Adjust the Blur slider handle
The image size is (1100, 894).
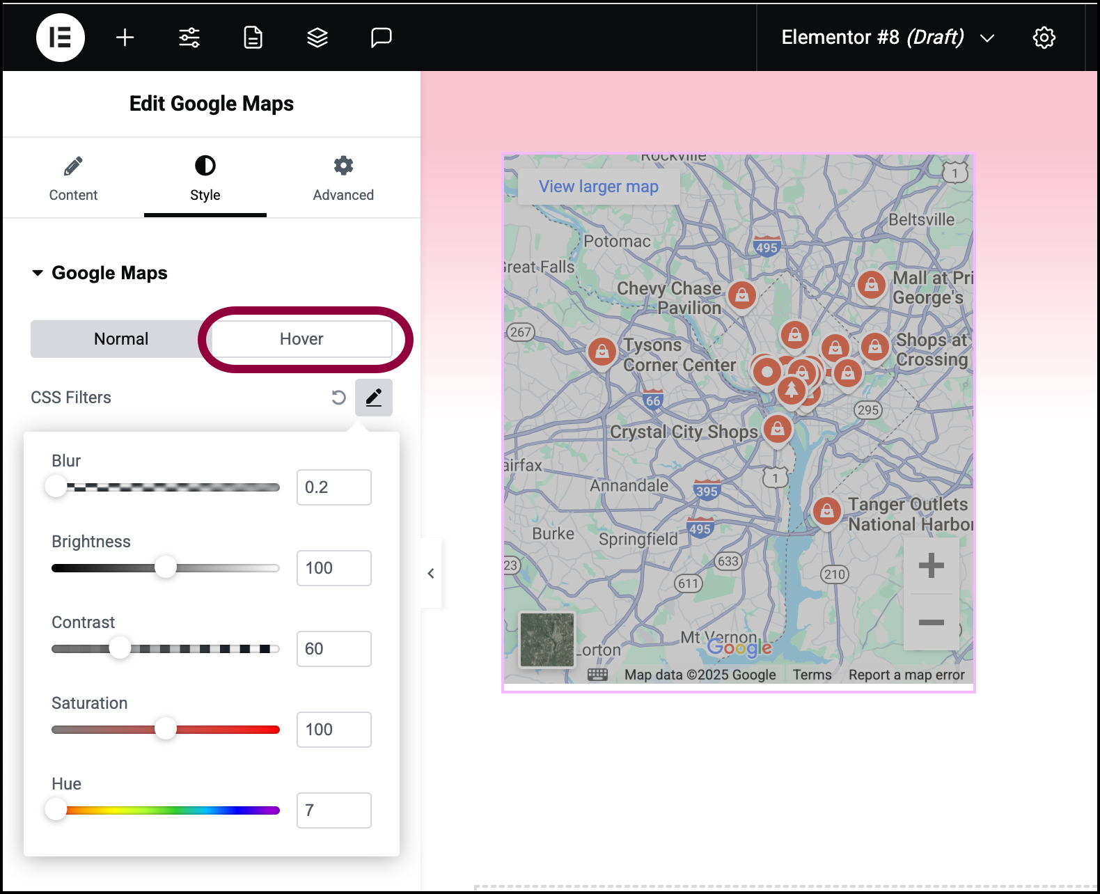(56, 487)
